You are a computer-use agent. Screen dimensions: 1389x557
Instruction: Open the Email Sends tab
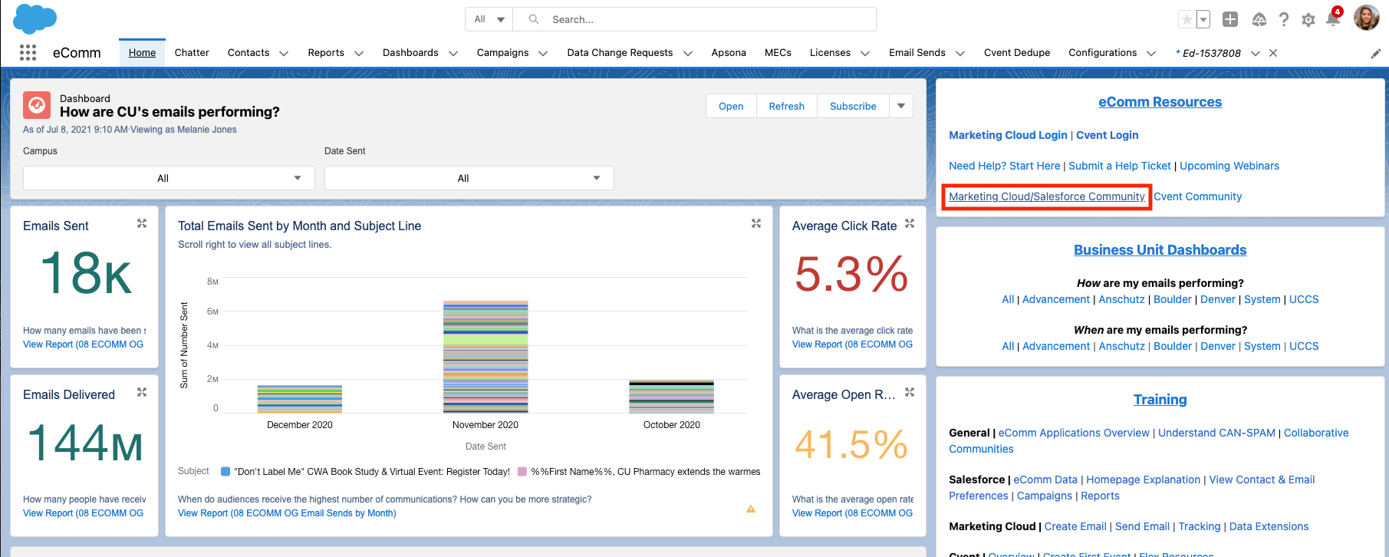[x=917, y=52]
